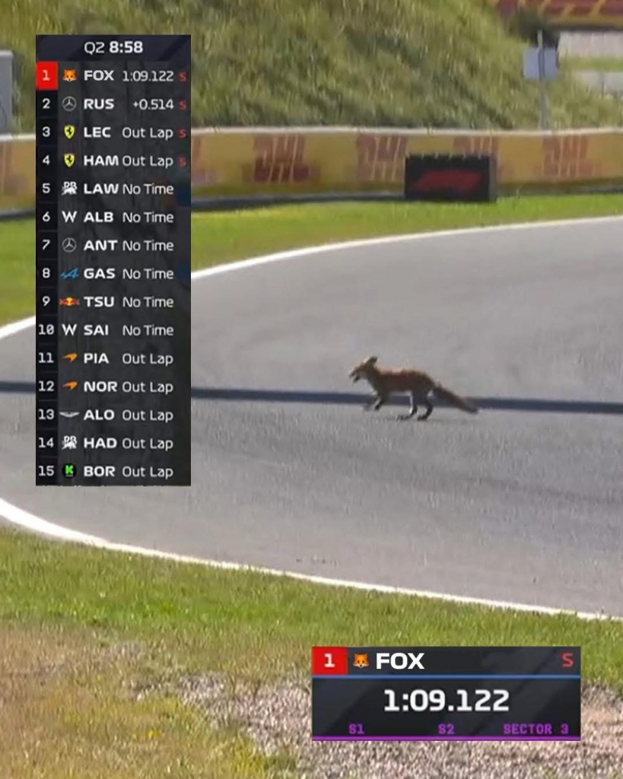Click the Racing Bulls logo next to LAW
This screenshot has height=779, width=623.
pos(69,189)
